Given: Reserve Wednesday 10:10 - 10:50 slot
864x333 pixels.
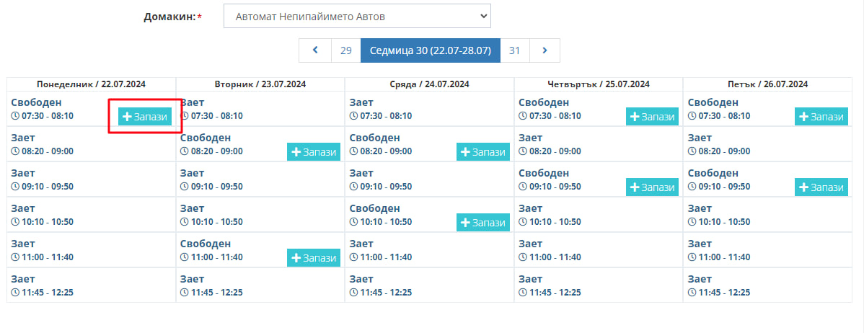Looking at the screenshot, I should [483, 223].
